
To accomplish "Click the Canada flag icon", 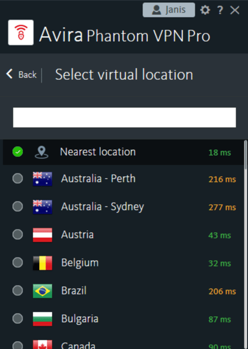I will coord(42,345).
